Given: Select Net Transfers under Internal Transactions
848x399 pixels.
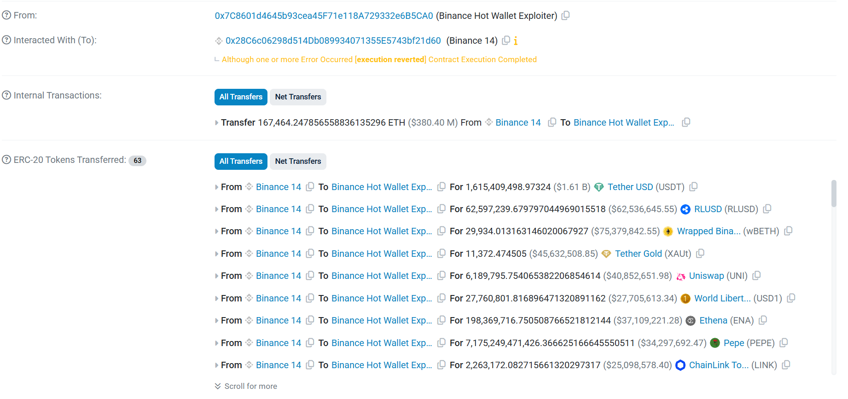Looking at the screenshot, I should click(x=298, y=97).
